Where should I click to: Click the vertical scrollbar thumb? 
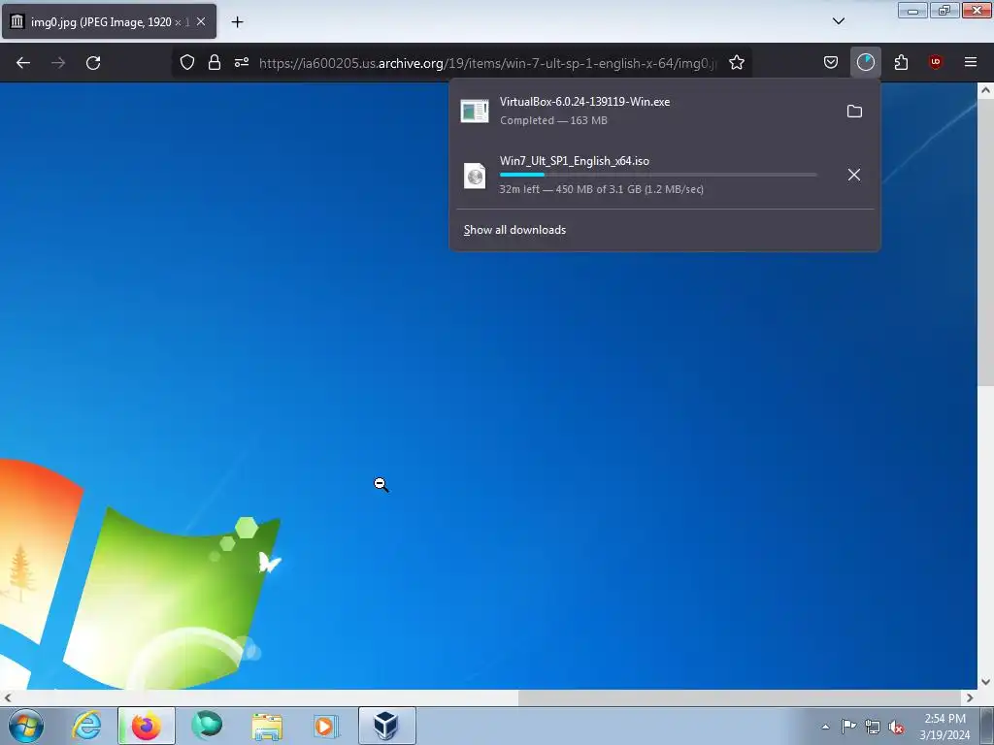coord(985,242)
